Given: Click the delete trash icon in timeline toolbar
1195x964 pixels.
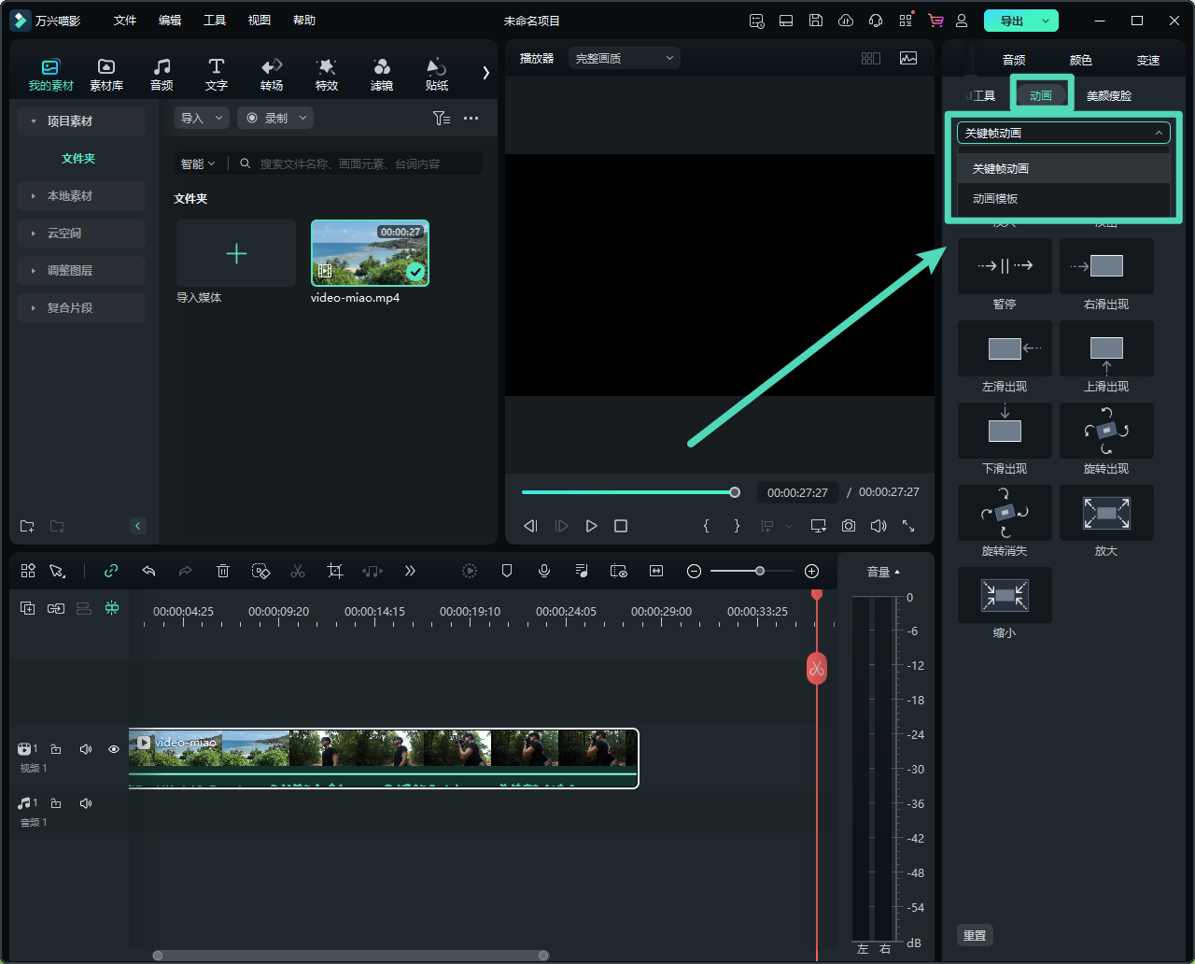Looking at the screenshot, I should [223, 571].
